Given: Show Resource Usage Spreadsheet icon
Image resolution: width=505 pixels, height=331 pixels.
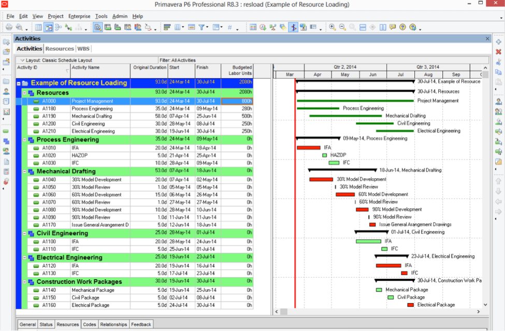Looking at the screenshot, I should tap(127, 27).
